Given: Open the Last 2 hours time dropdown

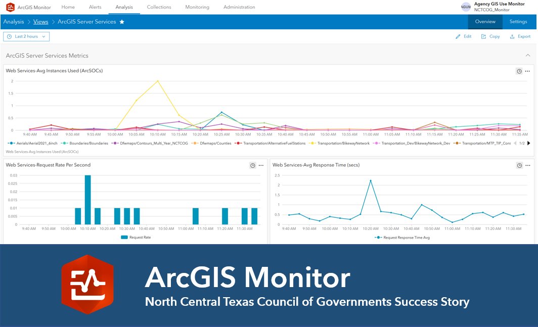Looking at the screenshot, I should tap(26, 36).
